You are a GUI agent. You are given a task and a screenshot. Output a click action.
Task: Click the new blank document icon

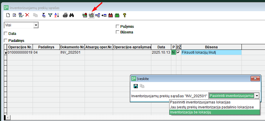click(8, 15)
